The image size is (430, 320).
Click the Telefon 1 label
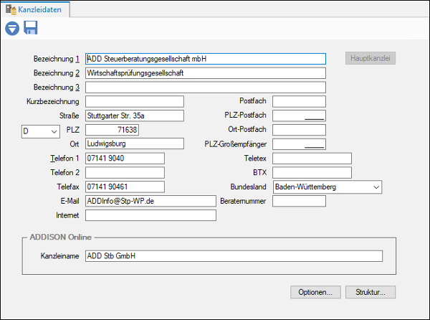64,159
